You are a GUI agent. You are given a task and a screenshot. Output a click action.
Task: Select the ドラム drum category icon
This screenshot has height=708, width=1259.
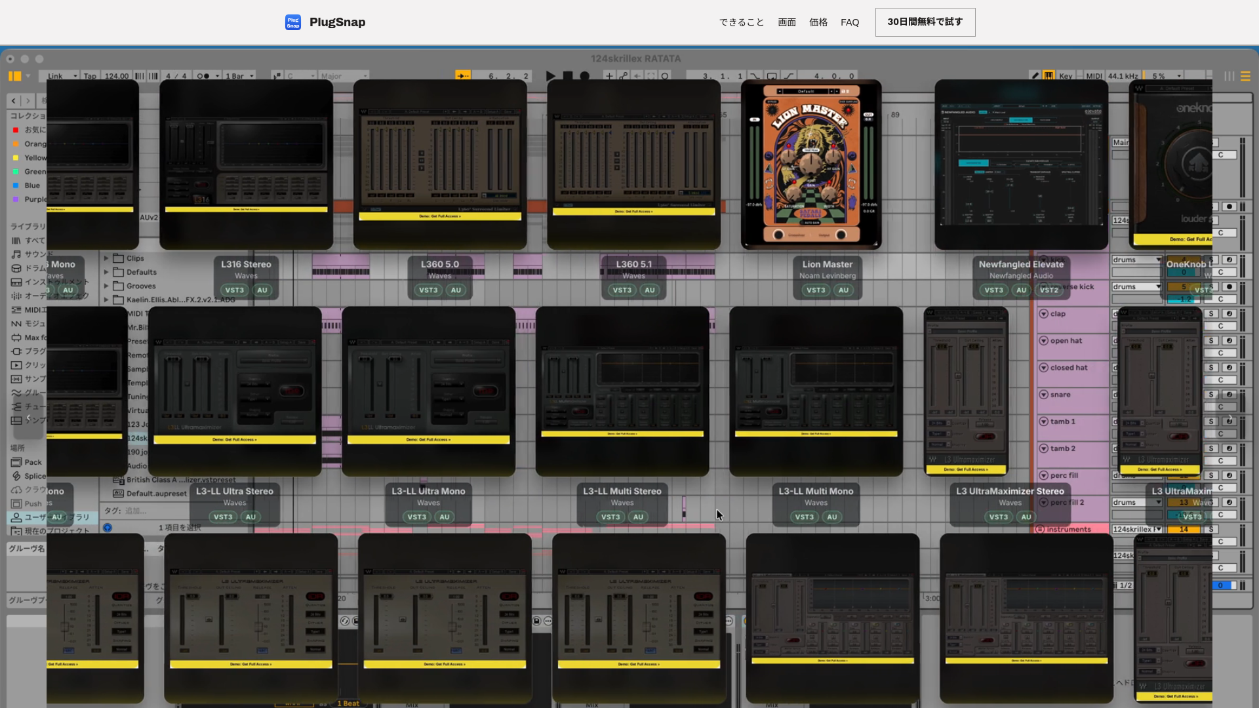click(16, 268)
